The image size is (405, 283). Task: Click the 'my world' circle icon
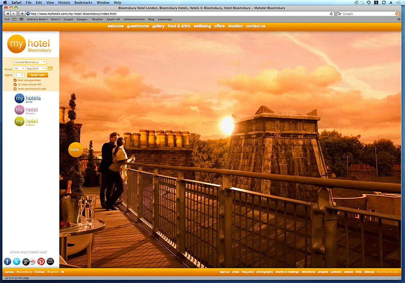coord(50,261)
